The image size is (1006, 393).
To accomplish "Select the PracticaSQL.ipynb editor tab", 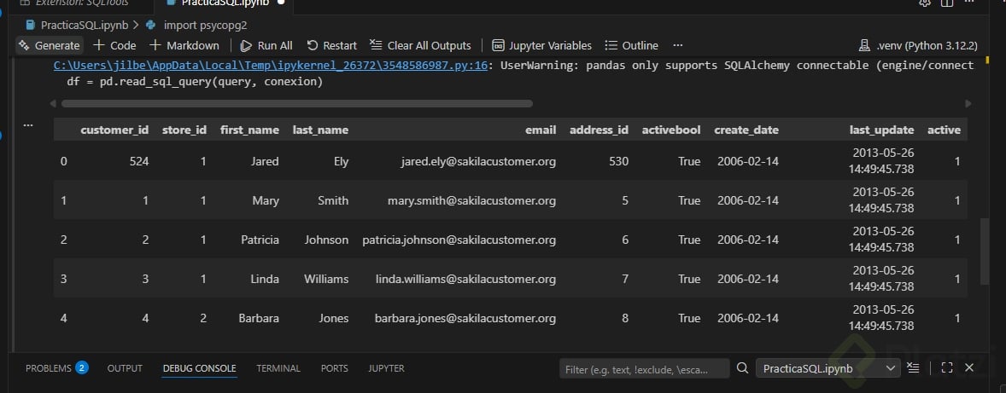I will tap(225, 3).
